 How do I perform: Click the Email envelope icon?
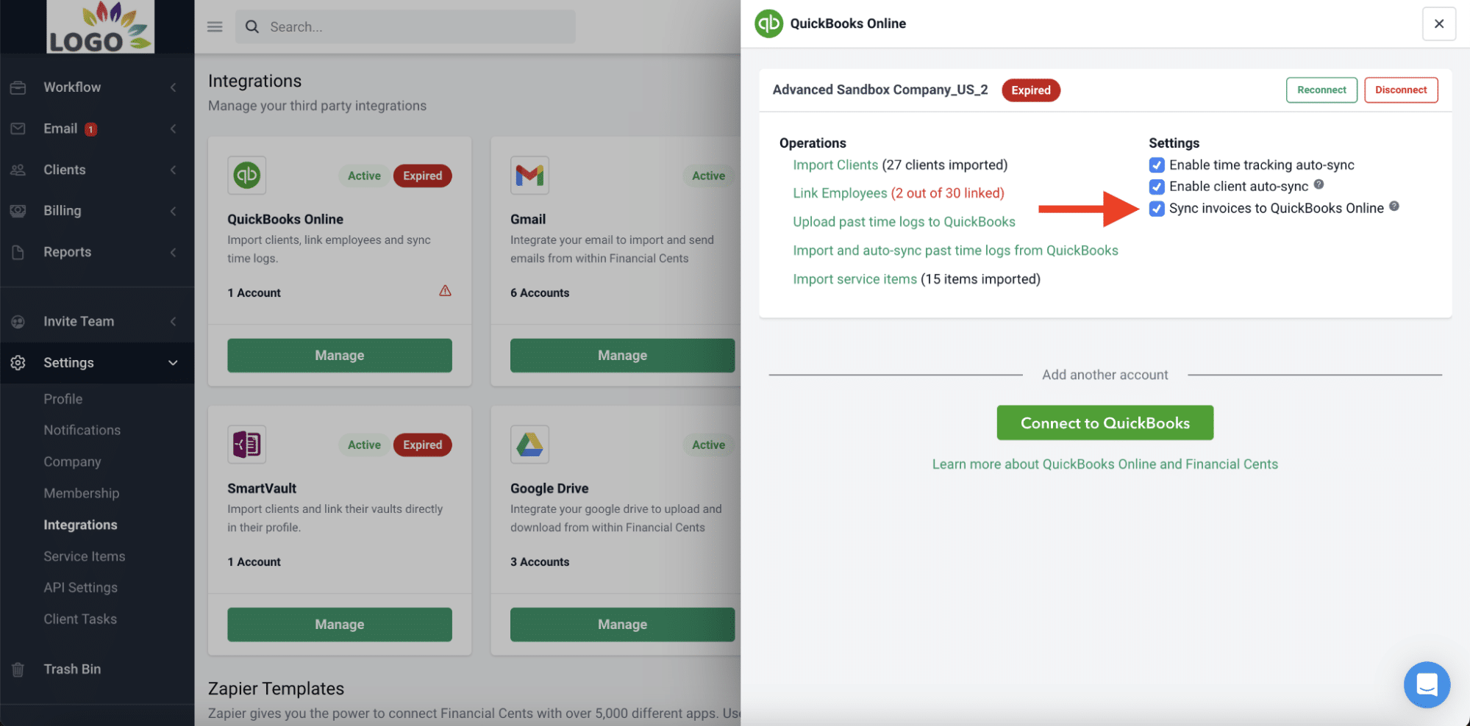18,129
